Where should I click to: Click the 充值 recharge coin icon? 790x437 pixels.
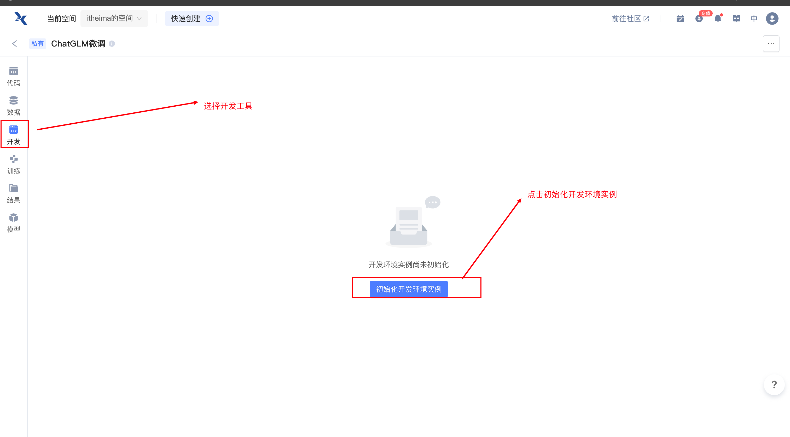(x=699, y=19)
